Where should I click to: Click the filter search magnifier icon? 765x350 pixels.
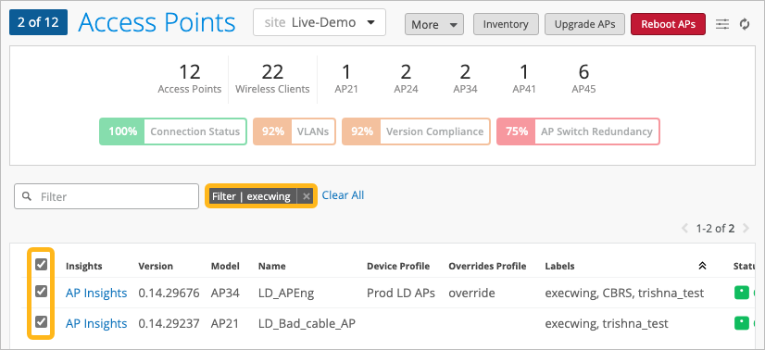28,196
